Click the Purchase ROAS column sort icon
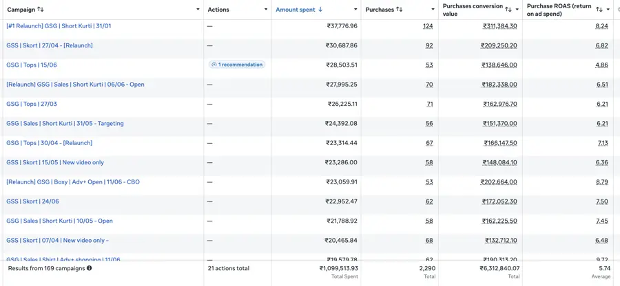The height and width of the screenshot is (286, 620). (599, 10)
